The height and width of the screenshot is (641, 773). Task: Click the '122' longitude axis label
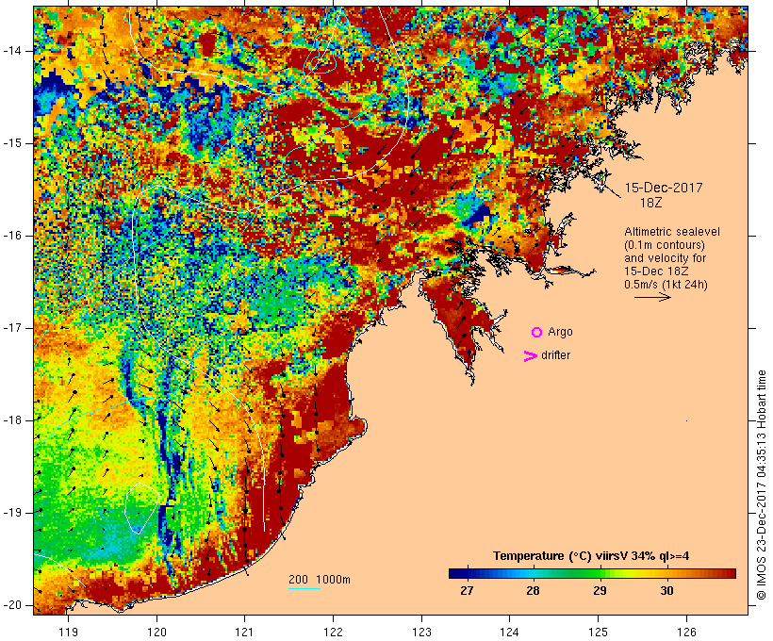tap(334, 633)
